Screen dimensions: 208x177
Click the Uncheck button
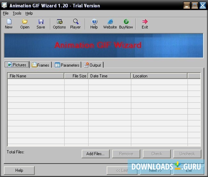pyautogui.click(x=187, y=154)
